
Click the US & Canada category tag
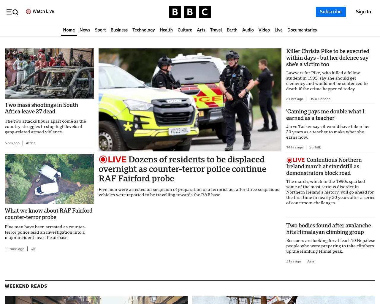(x=320, y=99)
